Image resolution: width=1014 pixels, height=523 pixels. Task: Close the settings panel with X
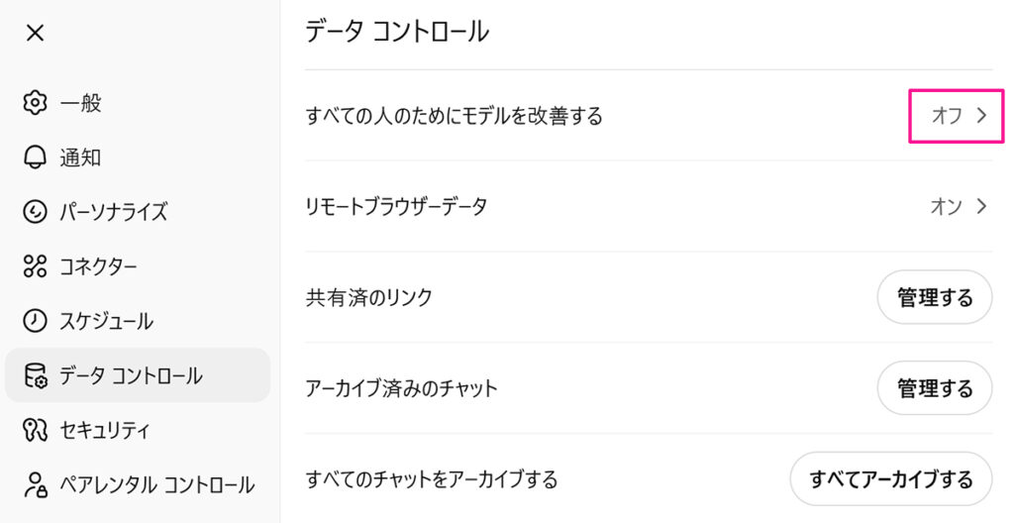click(35, 33)
